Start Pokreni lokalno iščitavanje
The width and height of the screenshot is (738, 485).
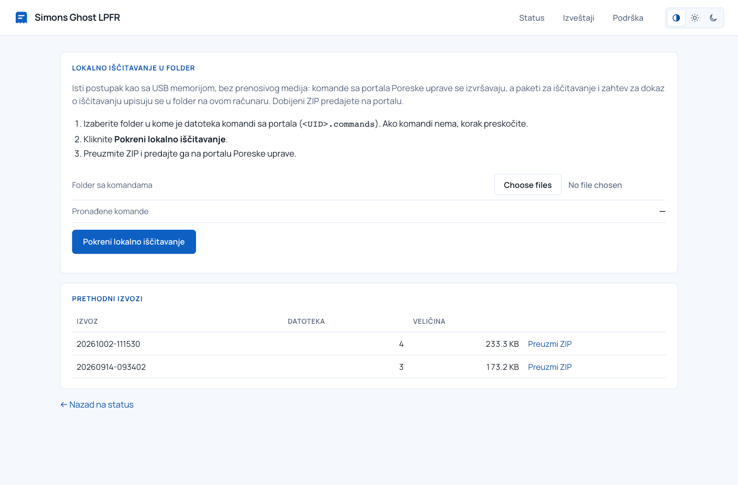pos(134,242)
